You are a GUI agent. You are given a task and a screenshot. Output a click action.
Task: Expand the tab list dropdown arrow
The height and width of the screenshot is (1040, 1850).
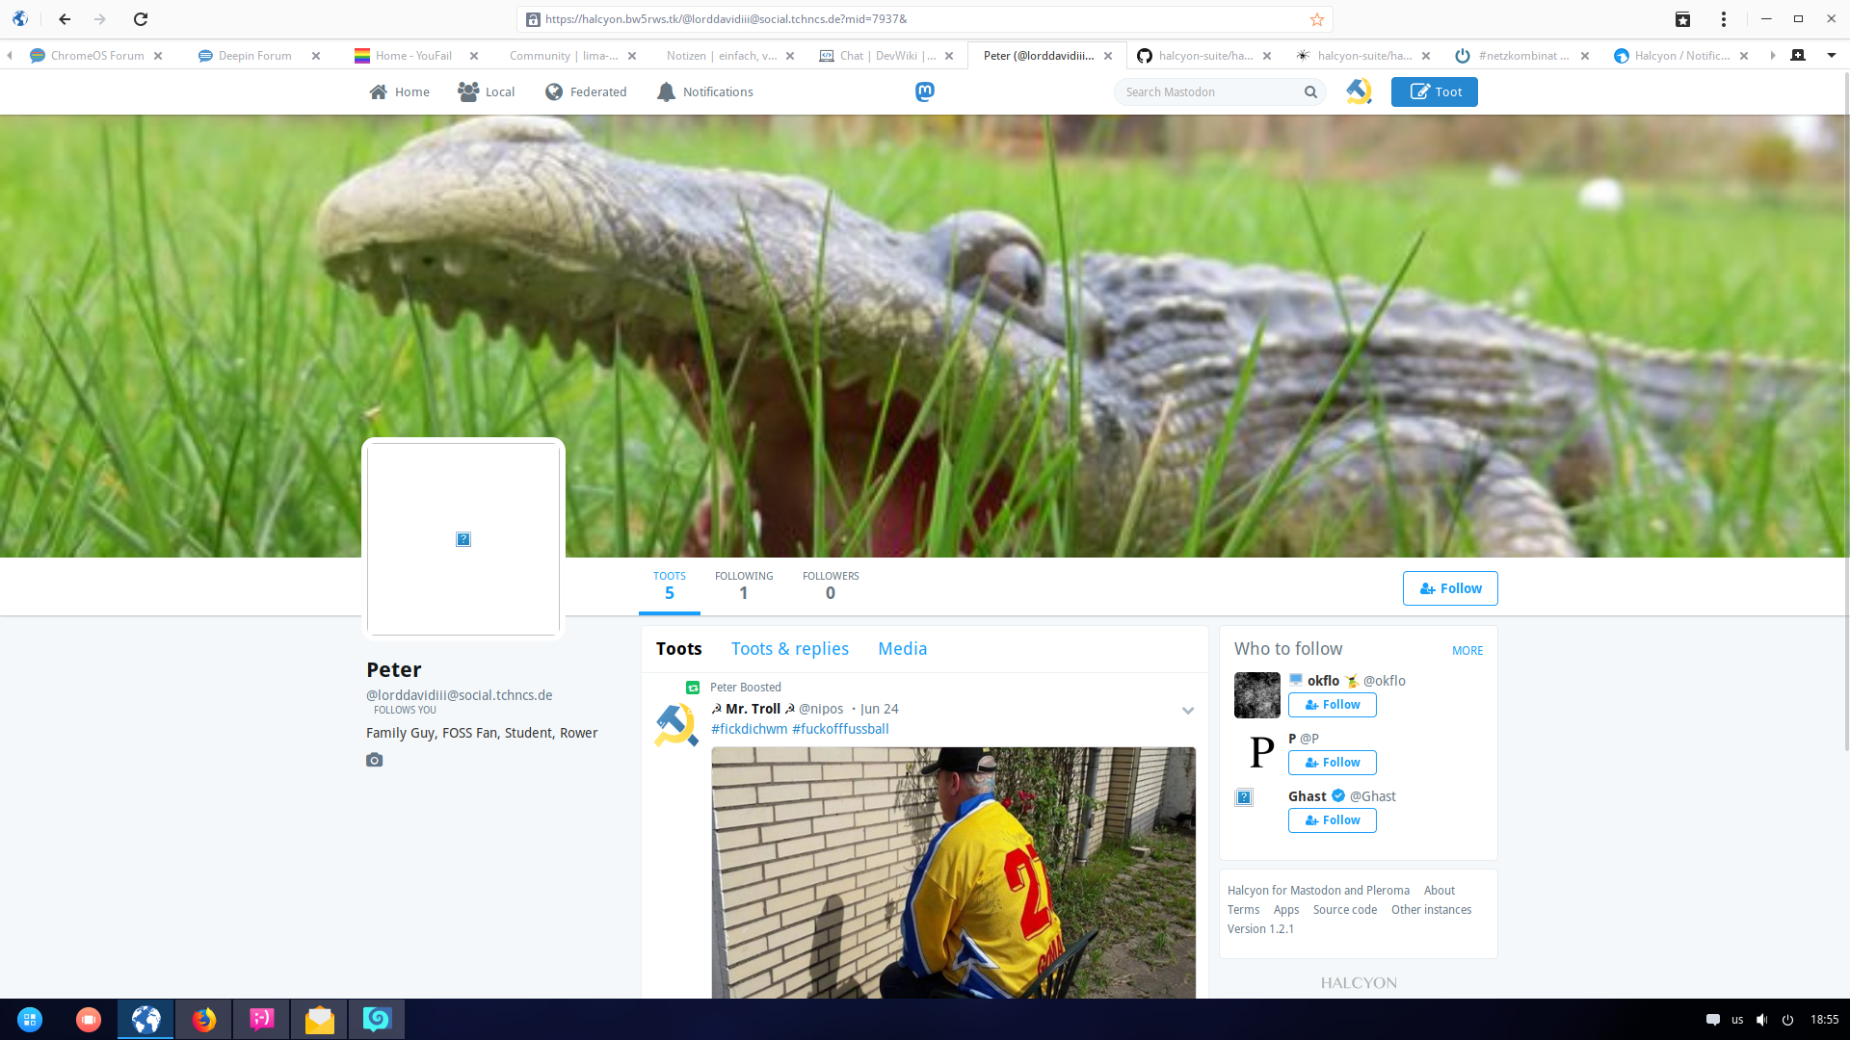point(1832,56)
